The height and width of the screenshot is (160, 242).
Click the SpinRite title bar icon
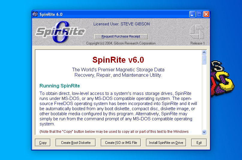tap(35, 14)
